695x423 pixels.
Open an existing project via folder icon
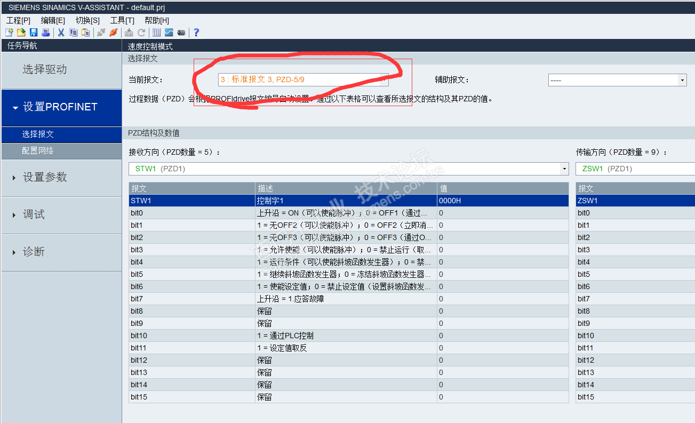(x=21, y=33)
